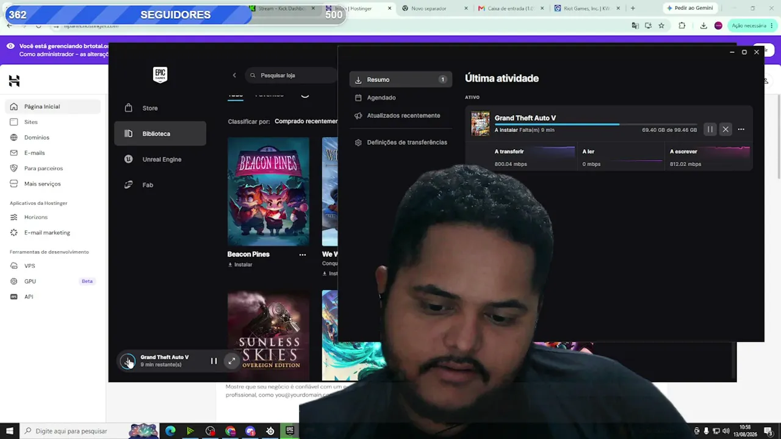The width and height of the screenshot is (781, 439).
Task: Open Beacon Pines game cover
Action: click(x=268, y=191)
